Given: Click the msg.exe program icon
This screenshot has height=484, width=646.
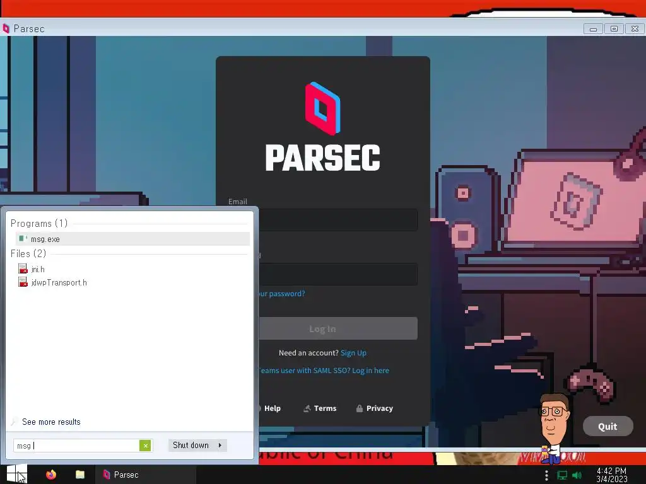Looking at the screenshot, I should coord(23,239).
